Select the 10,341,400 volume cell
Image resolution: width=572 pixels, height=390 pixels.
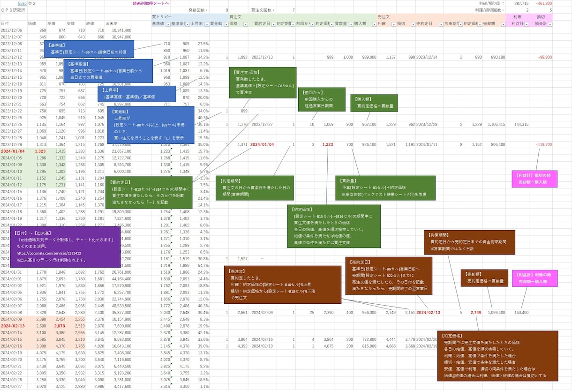click(119, 30)
